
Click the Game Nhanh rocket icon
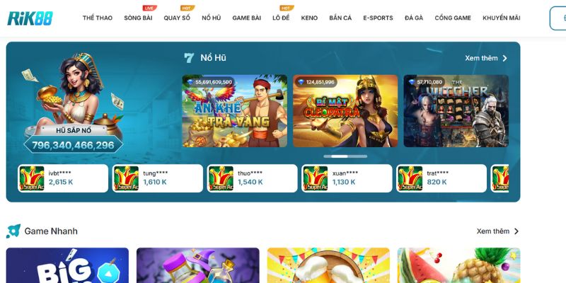pos(13,231)
